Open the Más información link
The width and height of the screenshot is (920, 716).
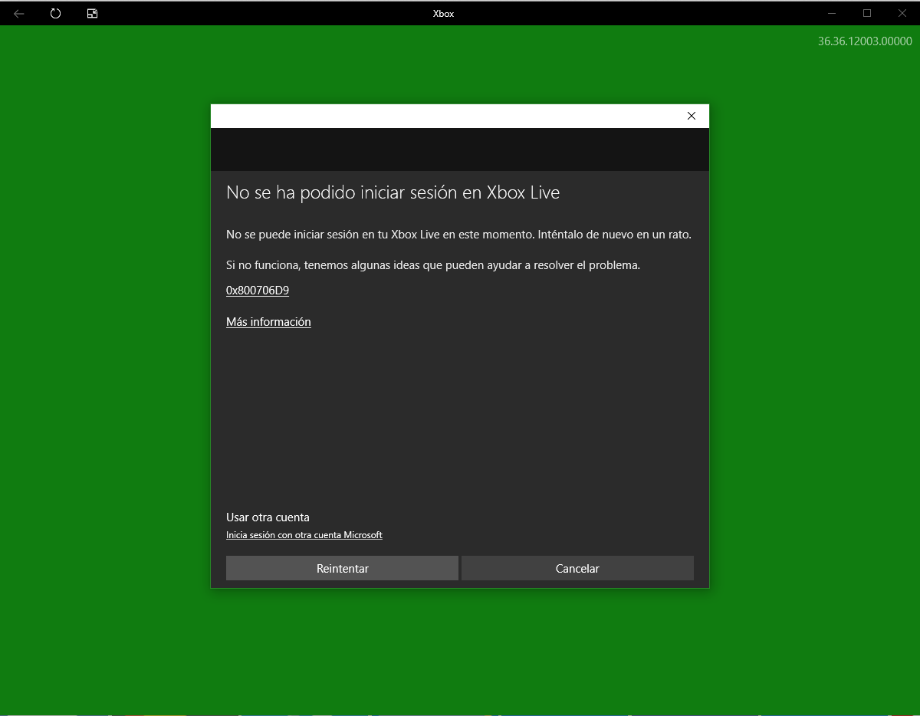pos(268,322)
